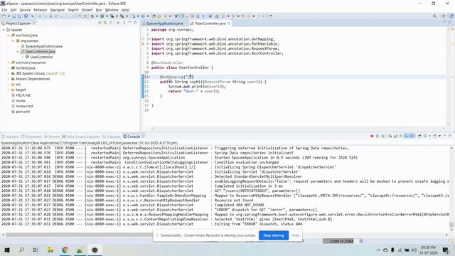Image resolution: width=455 pixels, height=256 pixels.
Task: Maximize the editor area
Action: click(x=450, y=23)
